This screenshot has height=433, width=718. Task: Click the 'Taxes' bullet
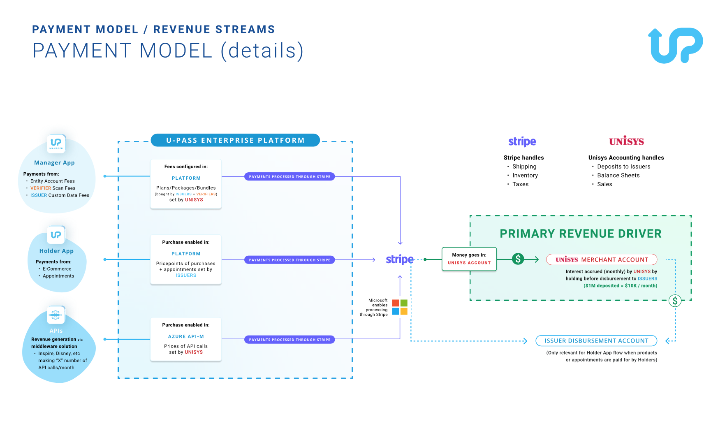point(520,184)
